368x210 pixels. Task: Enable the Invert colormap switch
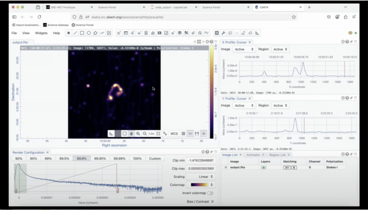point(210,193)
